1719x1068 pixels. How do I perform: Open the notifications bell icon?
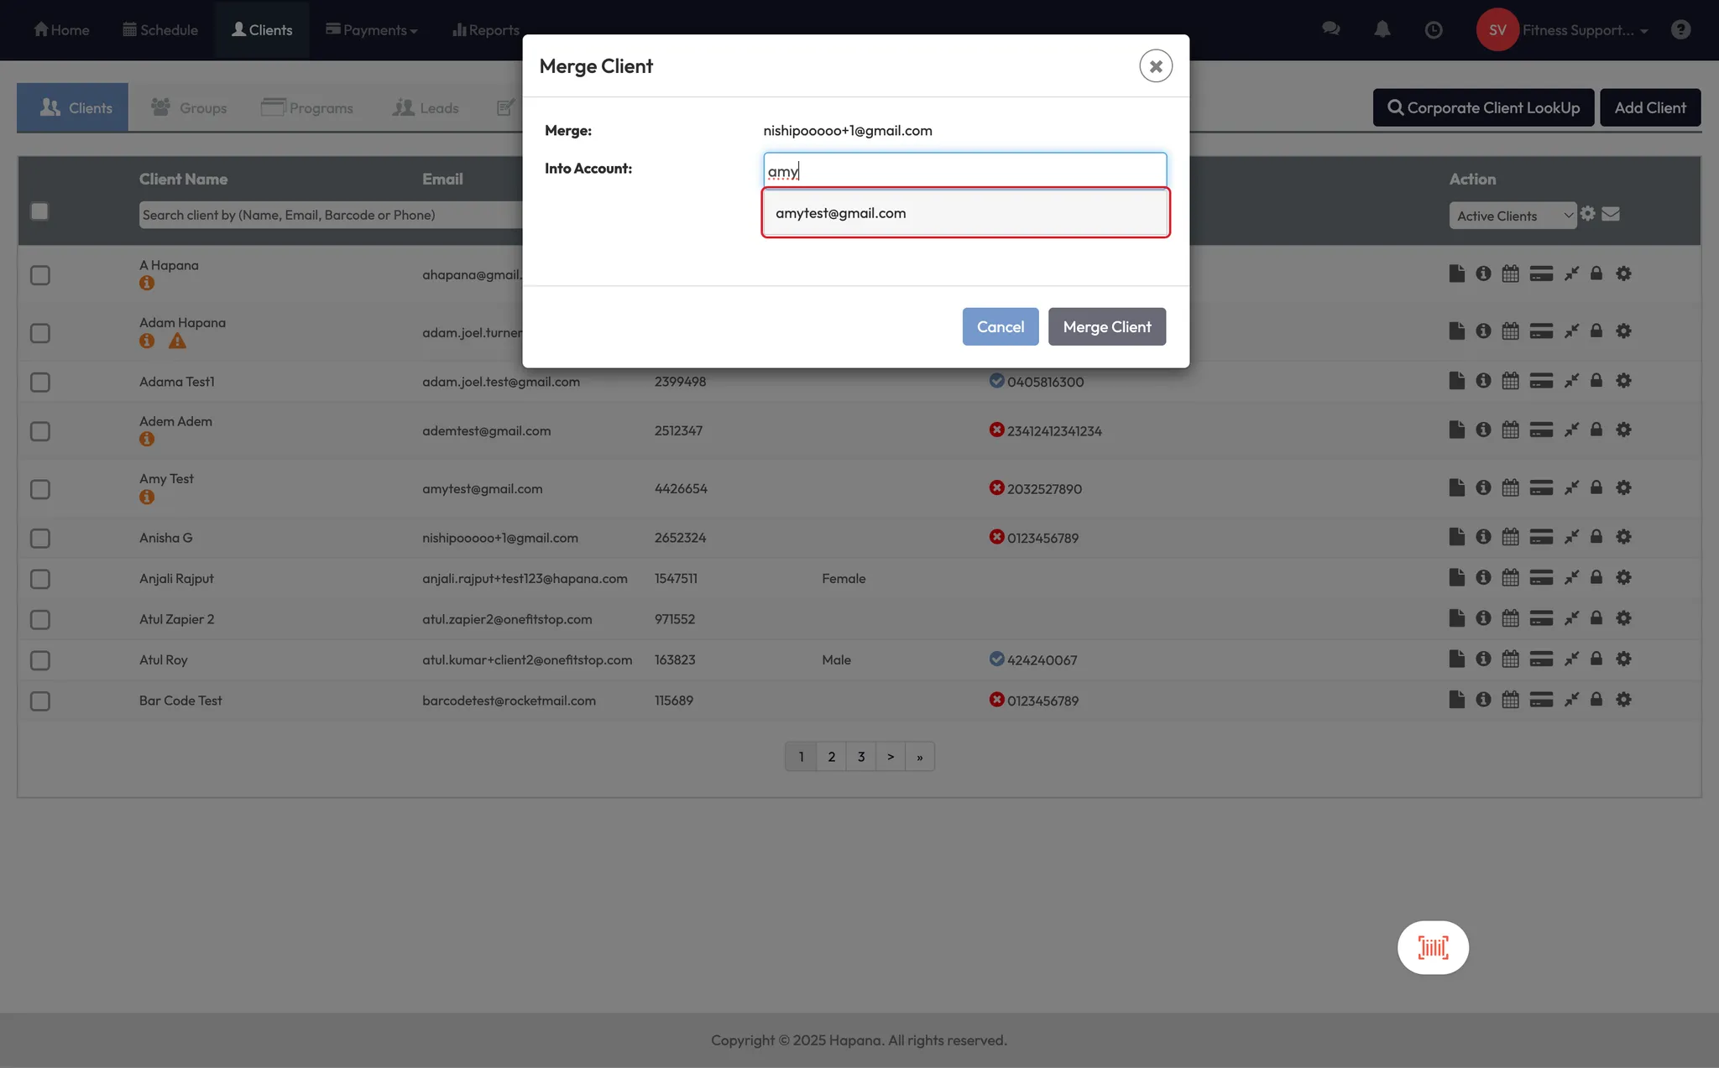tap(1382, 30)
